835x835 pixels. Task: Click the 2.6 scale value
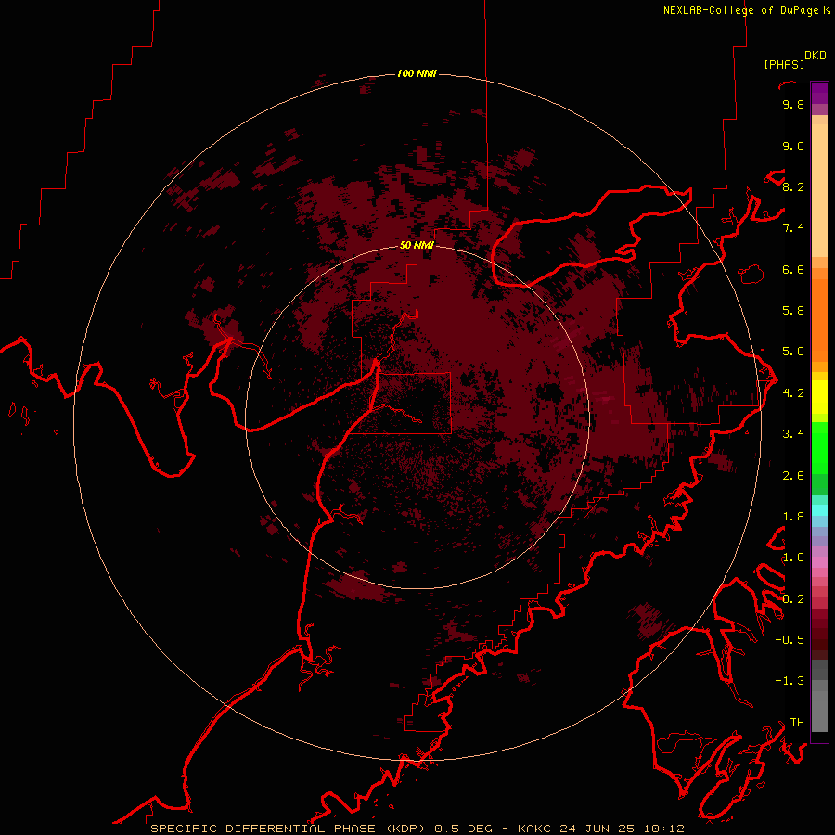793,476
